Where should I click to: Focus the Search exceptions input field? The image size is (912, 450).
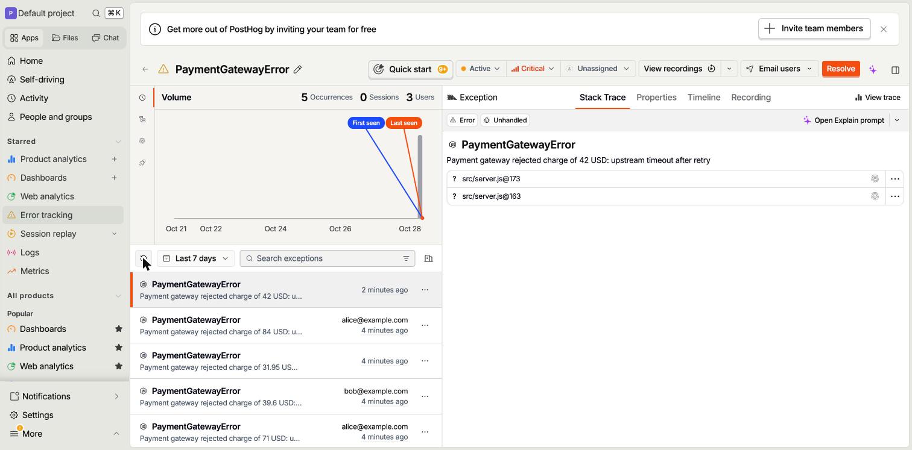coord(328,258)
